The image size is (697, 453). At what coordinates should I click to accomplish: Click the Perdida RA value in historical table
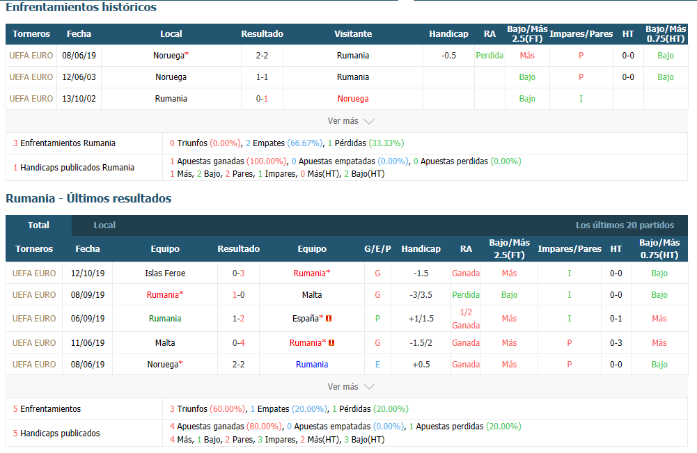coord(490,56)
